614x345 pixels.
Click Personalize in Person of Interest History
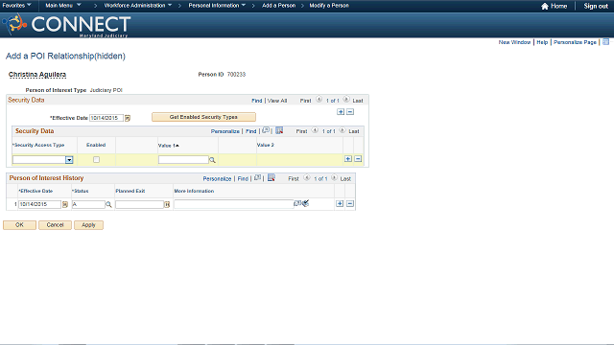point(217,179)
